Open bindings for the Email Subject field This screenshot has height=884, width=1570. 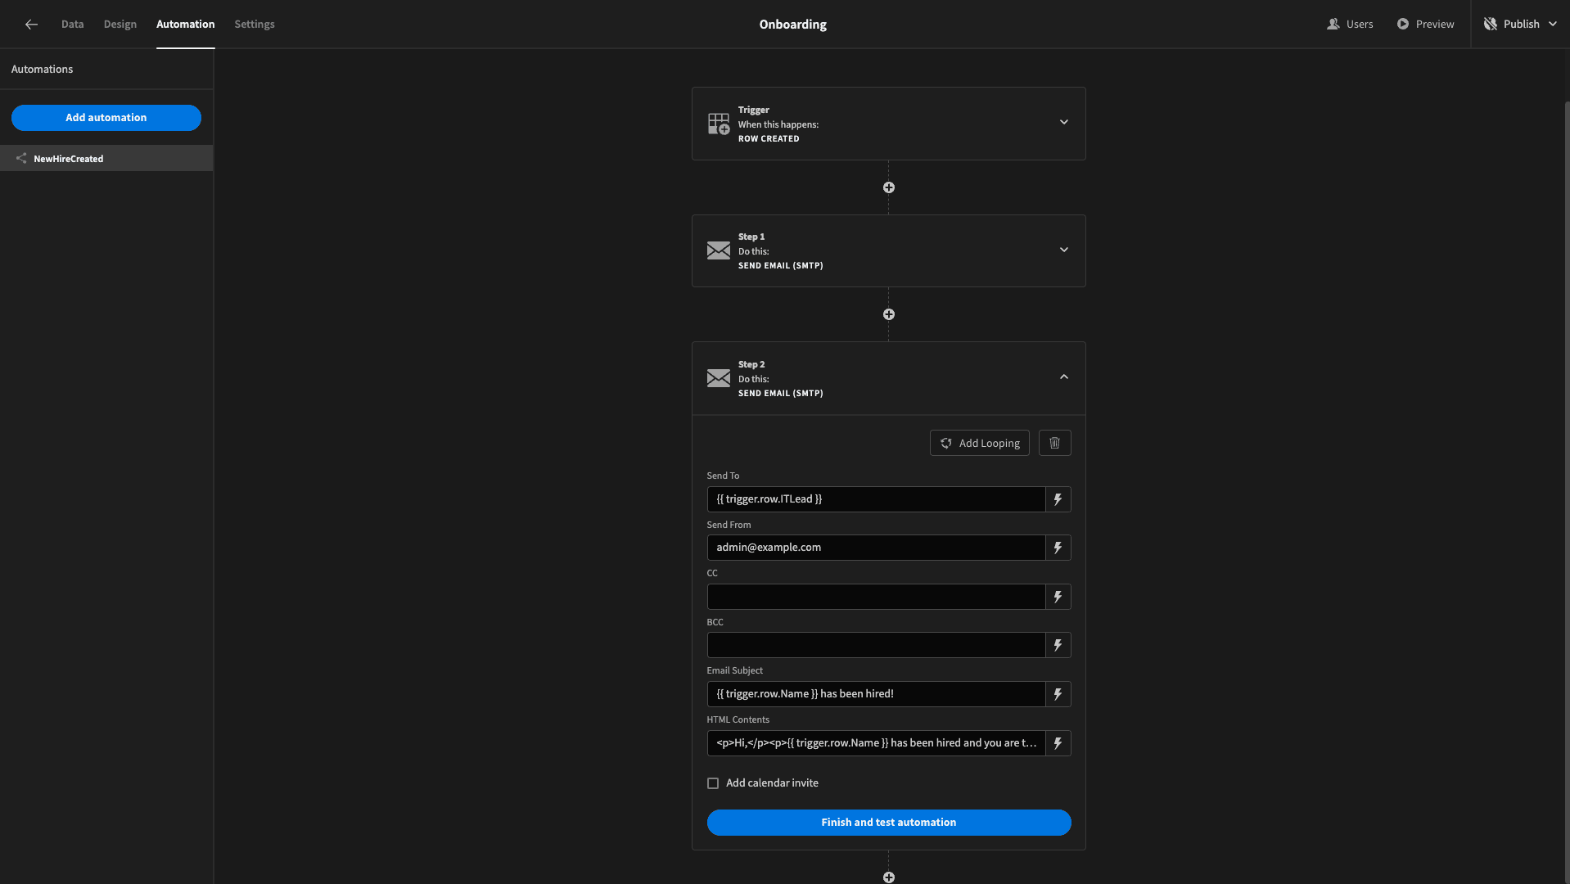(x=1058, y=694)
